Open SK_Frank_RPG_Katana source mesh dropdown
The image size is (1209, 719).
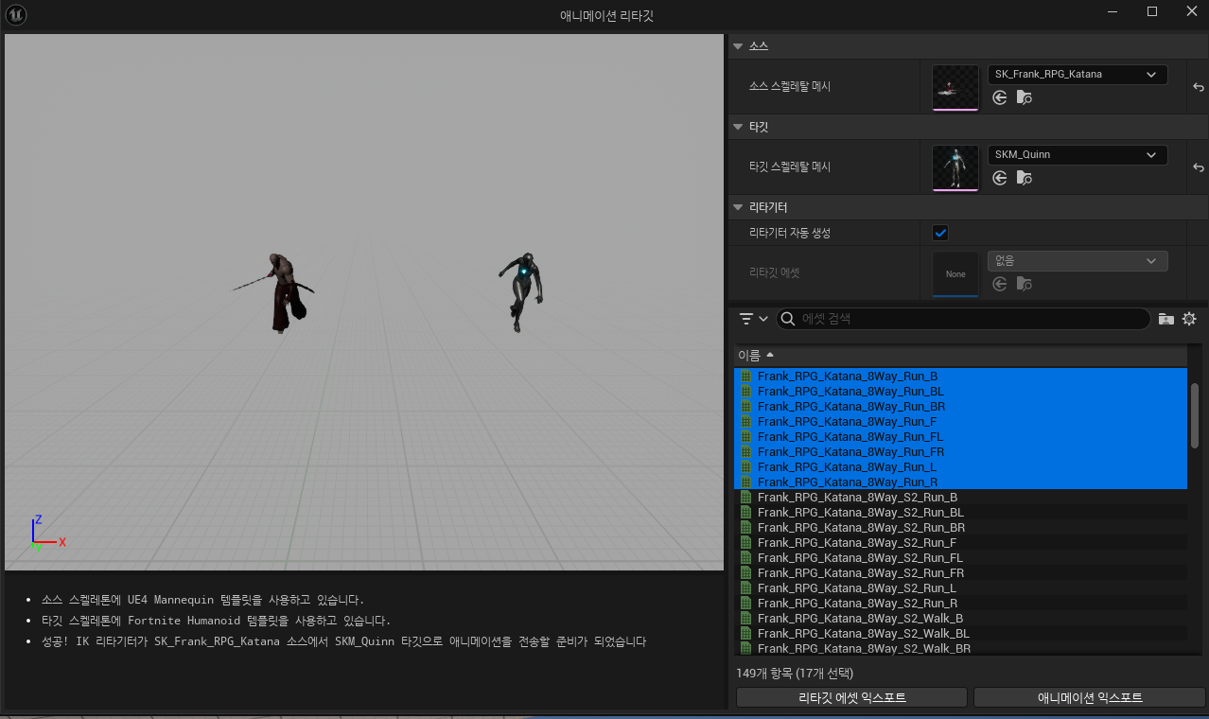coord(1078,74)
